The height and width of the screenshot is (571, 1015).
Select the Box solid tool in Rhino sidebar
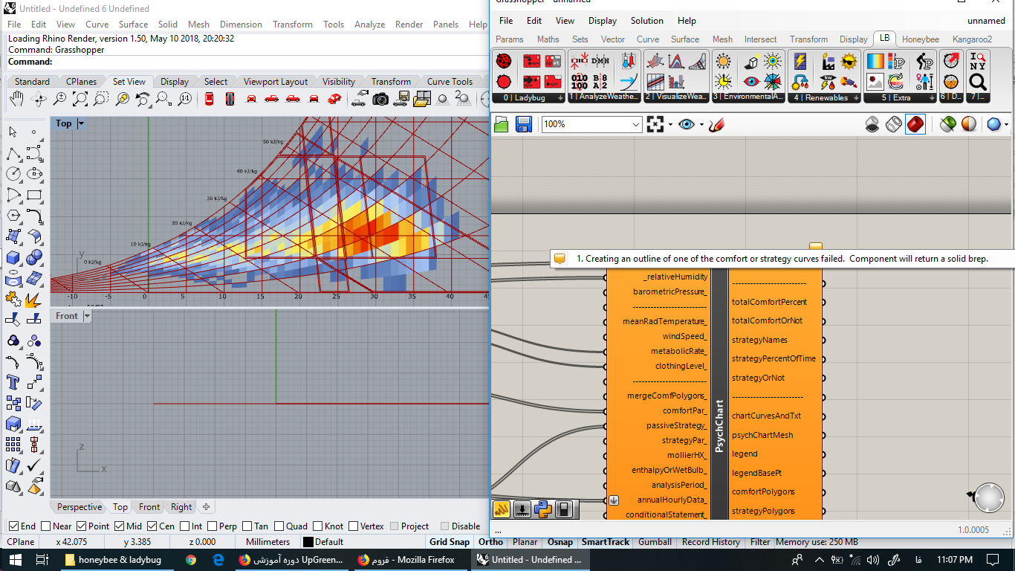point(13,257)
